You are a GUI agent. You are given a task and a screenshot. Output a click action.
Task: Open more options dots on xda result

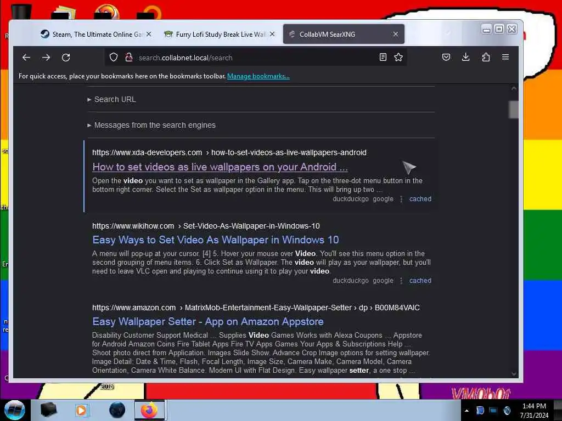[401, 199]
